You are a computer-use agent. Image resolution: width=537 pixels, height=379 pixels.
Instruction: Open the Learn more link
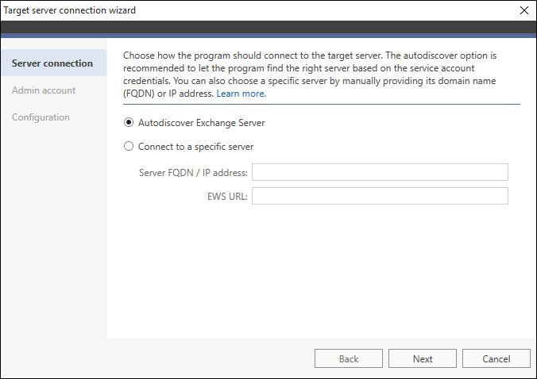[x=241, y=94]
